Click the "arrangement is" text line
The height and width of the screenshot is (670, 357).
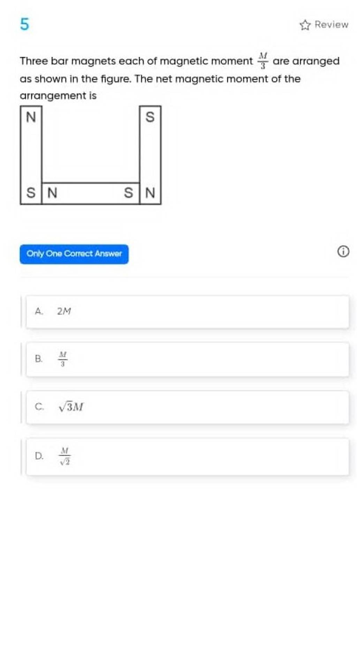pyautogui.click(x=58, y=96)
